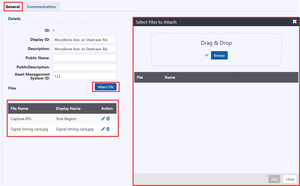
Task: Delete the Capture.JPG file entry
Action: pos(108,119)
